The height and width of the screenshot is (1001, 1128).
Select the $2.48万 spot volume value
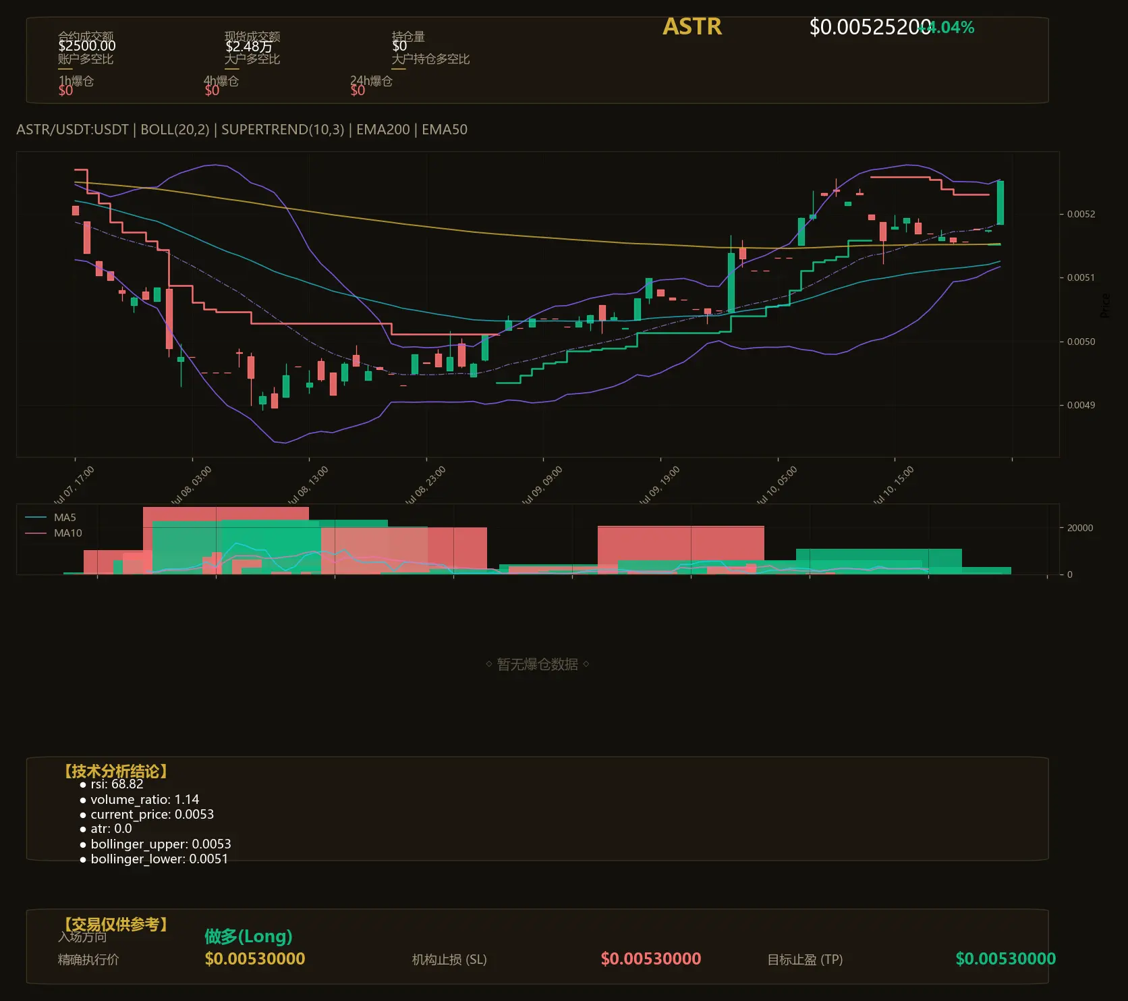pos(249,46)
